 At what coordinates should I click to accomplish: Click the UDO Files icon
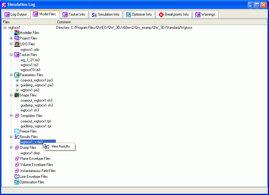(x=17, y=44)
